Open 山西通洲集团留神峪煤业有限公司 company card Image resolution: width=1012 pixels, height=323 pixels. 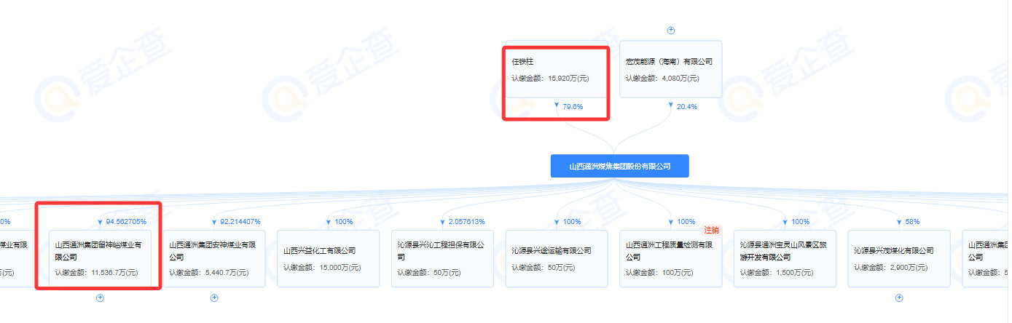click(x=101, y=258)
